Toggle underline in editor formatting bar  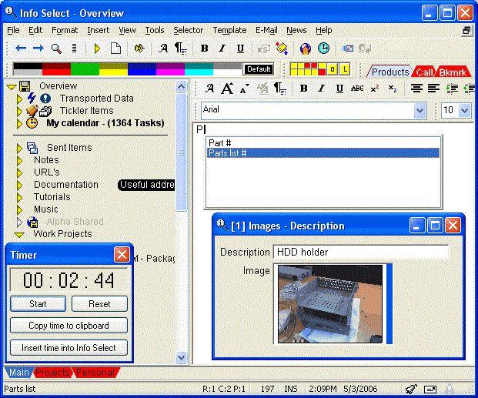[x=339, y=89]
